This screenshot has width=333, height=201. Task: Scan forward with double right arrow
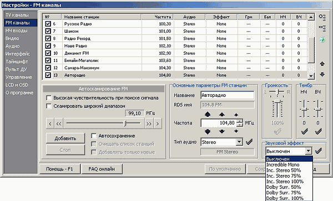pyautogui.click(x=149, y=123)
